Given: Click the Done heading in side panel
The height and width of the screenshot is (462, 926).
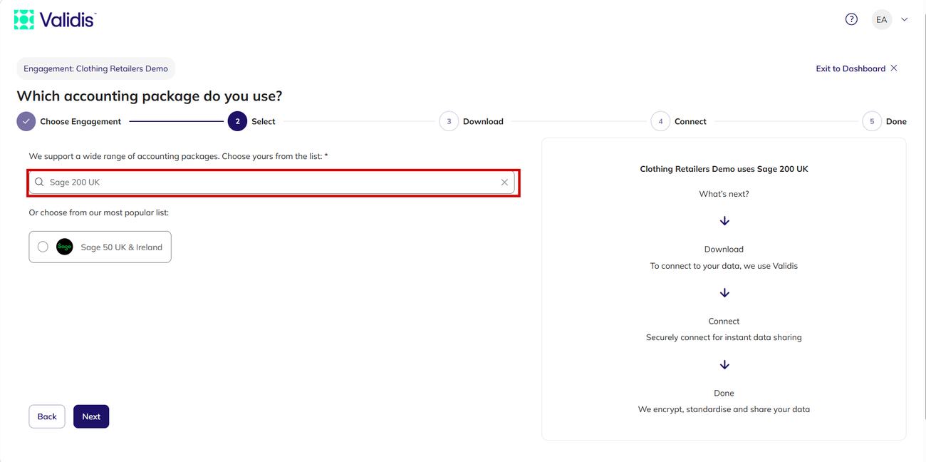Looking at the screenshot, I should pyautogui.click(x=724, y=393).
